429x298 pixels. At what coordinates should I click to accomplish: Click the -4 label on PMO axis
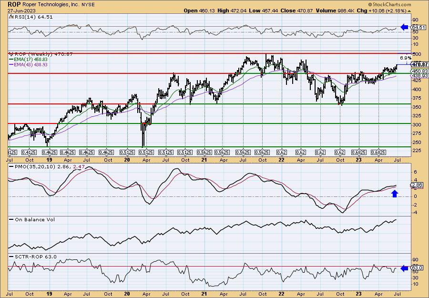(x=415, y=212)
